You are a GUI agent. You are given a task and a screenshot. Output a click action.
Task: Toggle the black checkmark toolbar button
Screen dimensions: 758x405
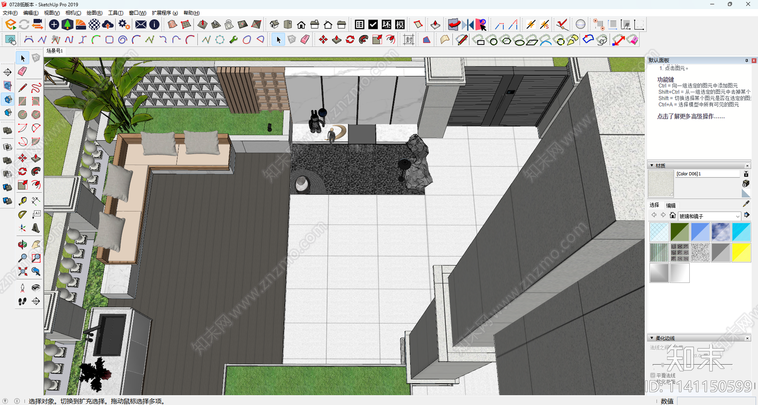coord(373,25)
